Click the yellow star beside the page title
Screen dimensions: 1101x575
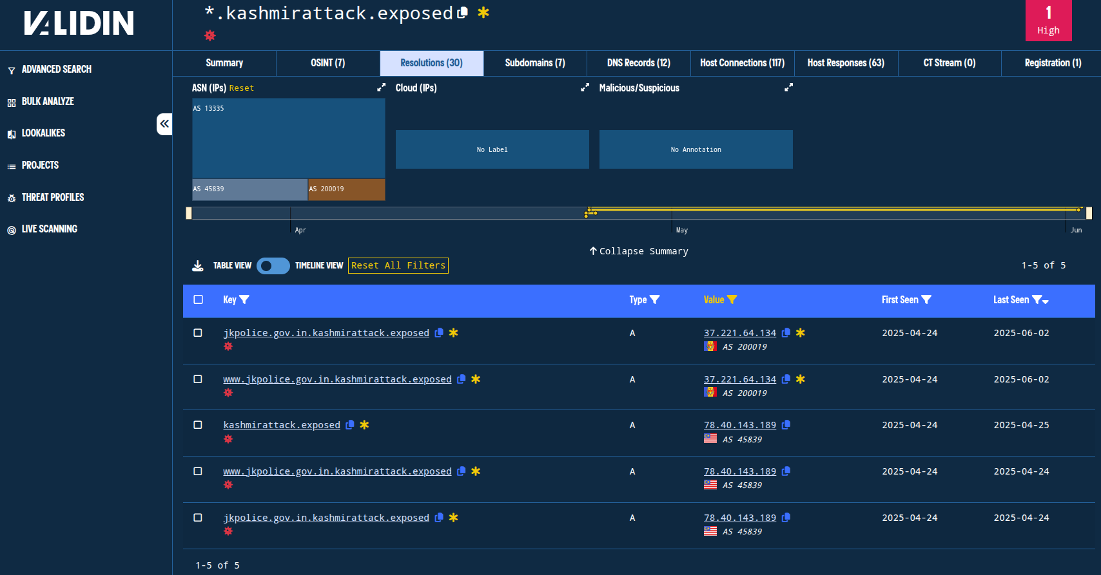483,13
